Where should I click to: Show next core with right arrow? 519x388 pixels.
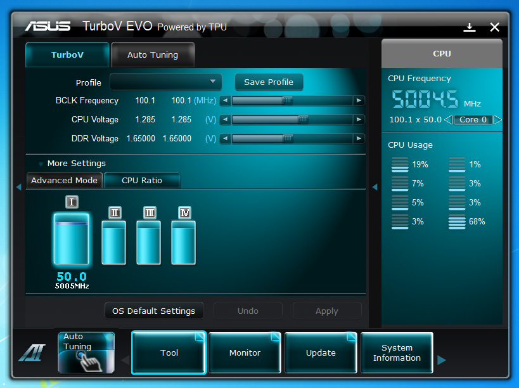[497, 120]
